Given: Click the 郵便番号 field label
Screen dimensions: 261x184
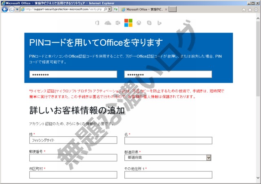Looking at the screenshot, I should pos(36,151).
